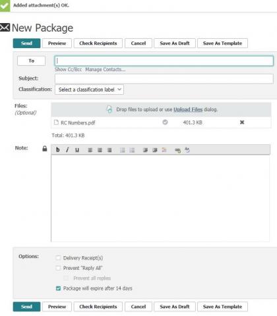Check the Prevent "Reply All" option
Screen dimensions: 277x316
point(58,268)
